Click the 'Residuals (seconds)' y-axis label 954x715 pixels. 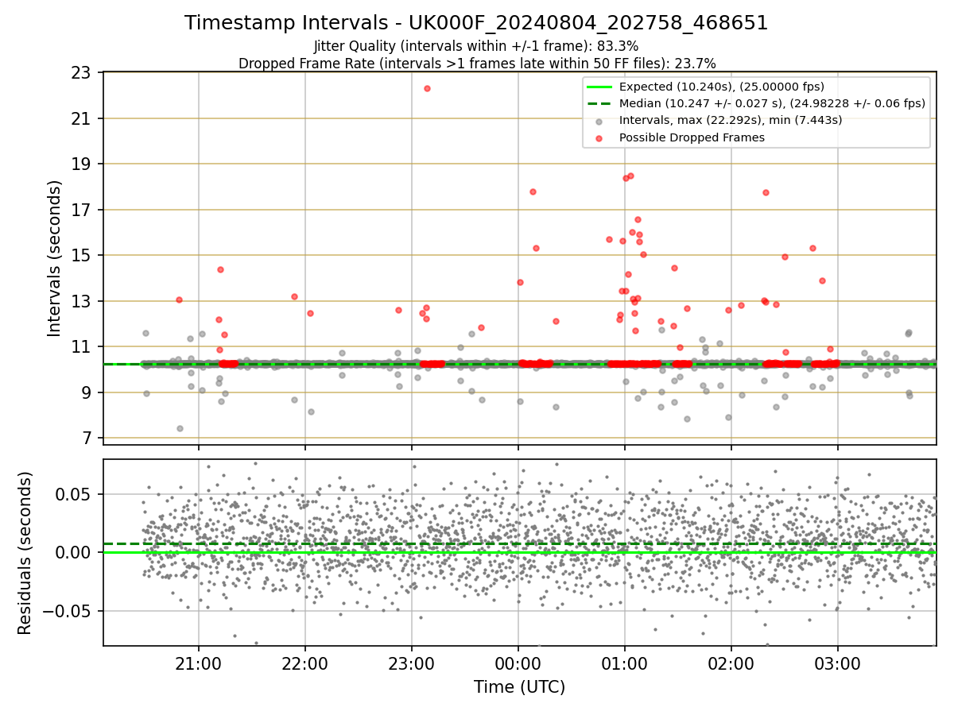click(25, 553)
